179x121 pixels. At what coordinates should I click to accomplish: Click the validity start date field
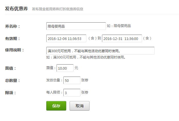66,39
